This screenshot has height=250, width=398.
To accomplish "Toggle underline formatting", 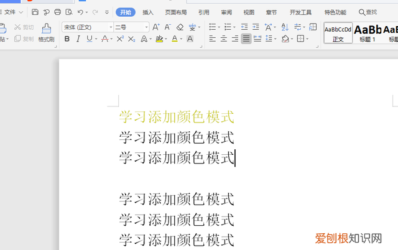I will (90, 39).
